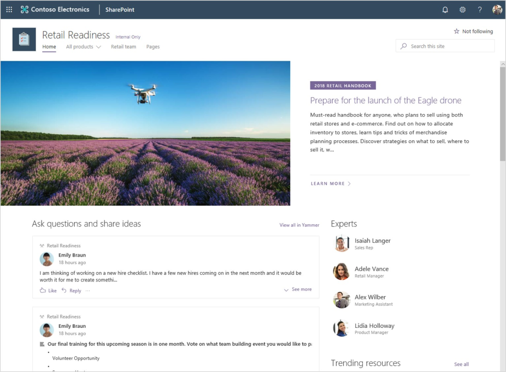Click View all in Yammer
This screenshot has height=372, width=506.
[299, 225]
